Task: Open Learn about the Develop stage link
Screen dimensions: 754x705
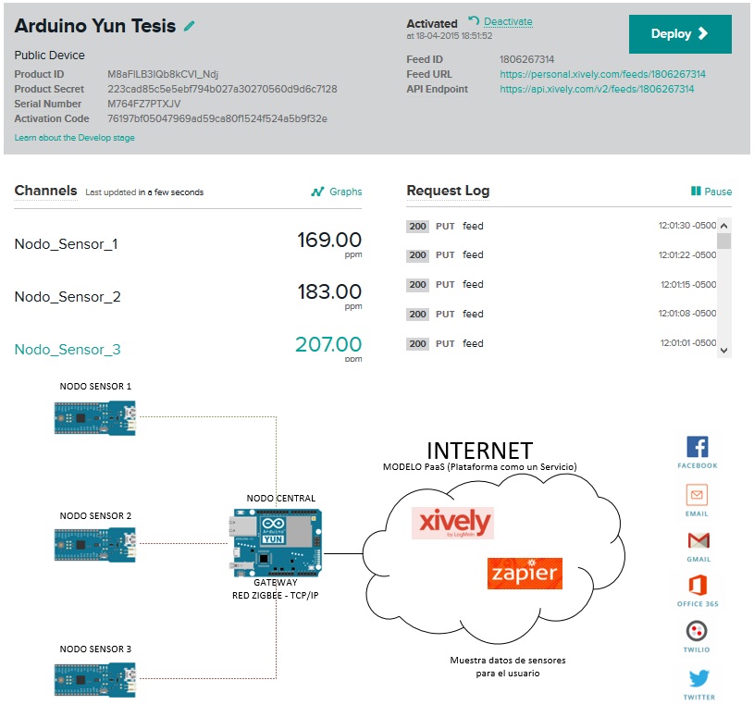Action: click(x=75, y=138)
